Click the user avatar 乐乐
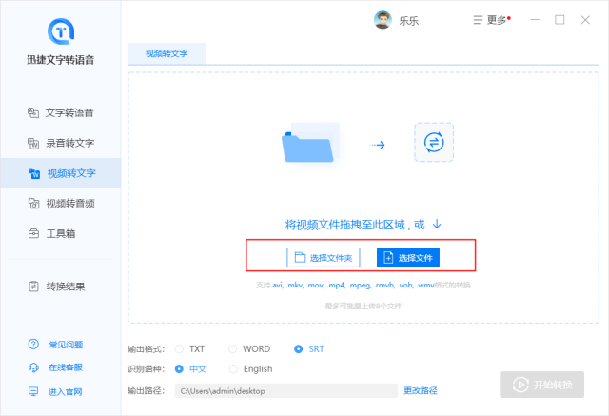 coord(383,20)
